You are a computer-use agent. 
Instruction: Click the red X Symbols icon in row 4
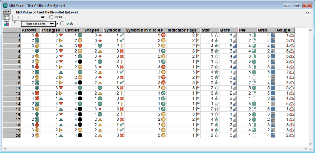coord(122,51)
